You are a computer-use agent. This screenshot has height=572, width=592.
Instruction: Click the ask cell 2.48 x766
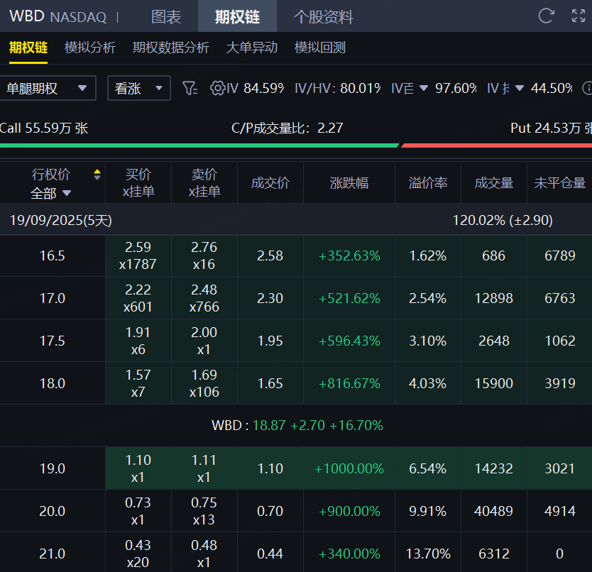pyautogui.click(x=204, y=298)
